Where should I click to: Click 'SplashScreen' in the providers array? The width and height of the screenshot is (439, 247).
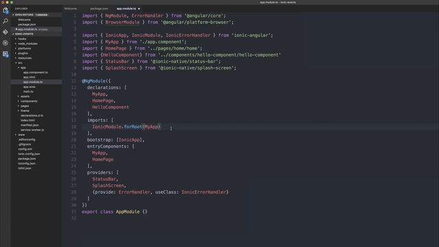(108, 185)
